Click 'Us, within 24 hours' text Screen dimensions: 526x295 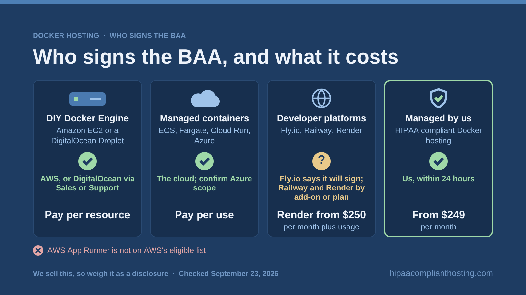coord(439,179)
